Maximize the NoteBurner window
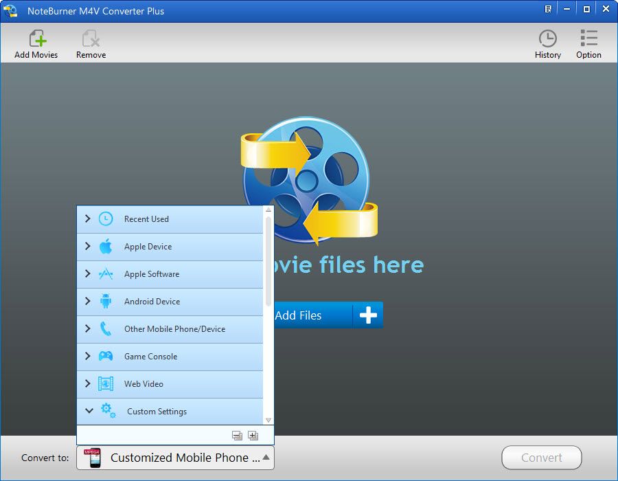 pos(586,9)
